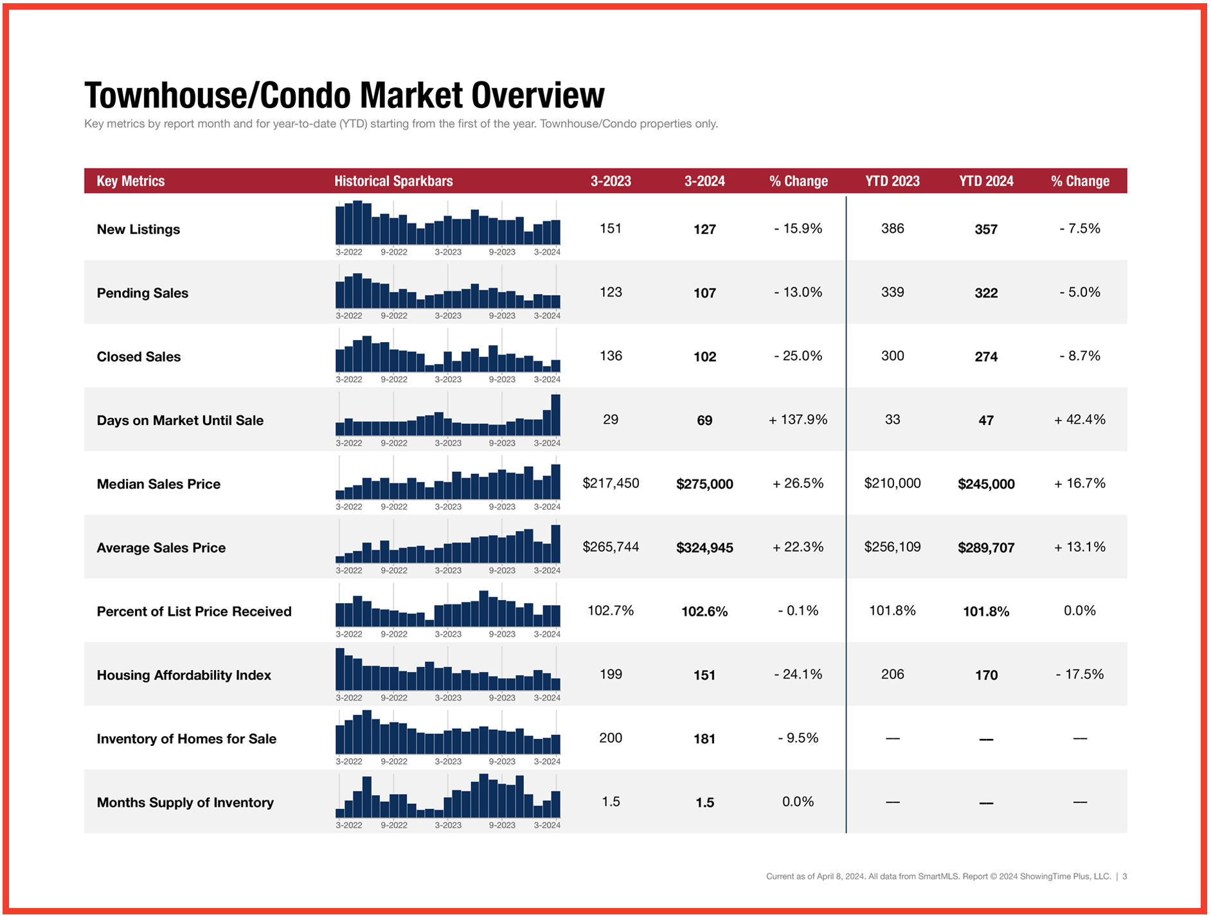Click New Listings 3-2023 value 151
The height and width of the screenshot is (917, 1211).
click(611, 228)
